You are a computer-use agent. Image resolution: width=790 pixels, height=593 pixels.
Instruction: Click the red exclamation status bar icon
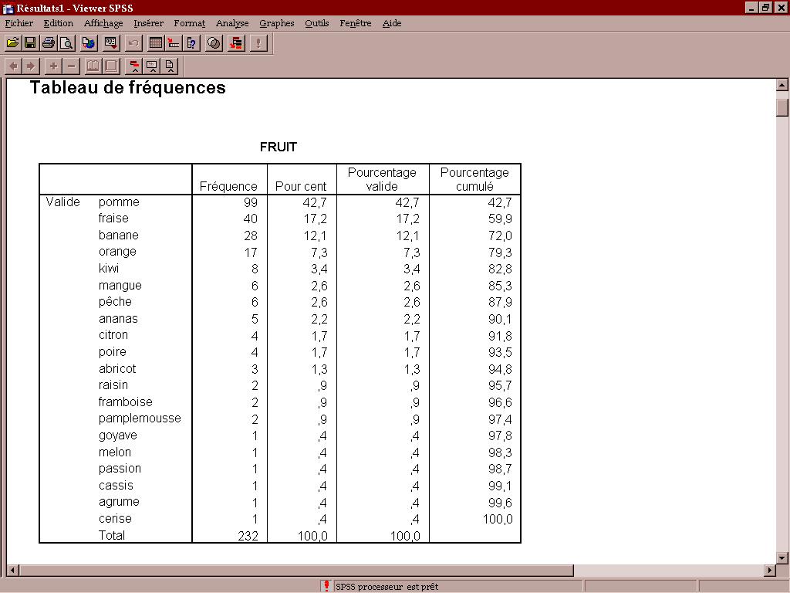point(326,586)
